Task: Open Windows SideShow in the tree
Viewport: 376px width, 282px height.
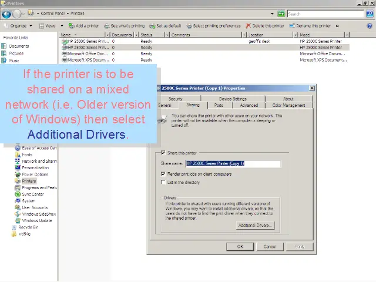Action: pyautogui.click(x=35, y=214)
